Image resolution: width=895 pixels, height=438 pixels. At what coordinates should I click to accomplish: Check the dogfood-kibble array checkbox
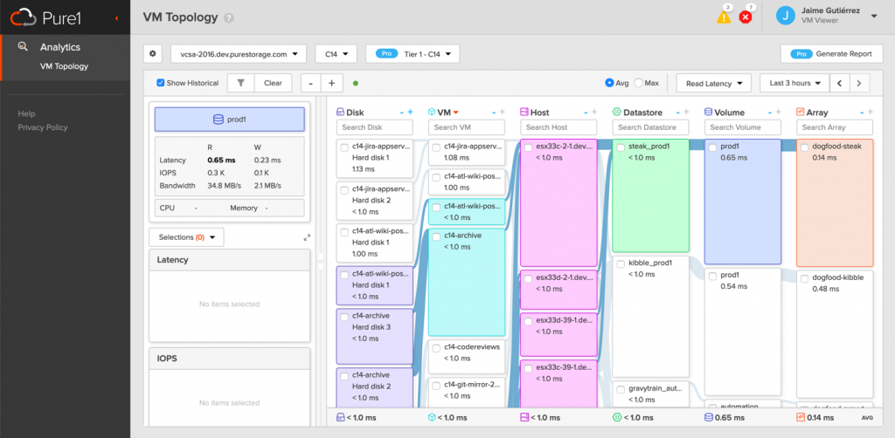pos(804,278)
